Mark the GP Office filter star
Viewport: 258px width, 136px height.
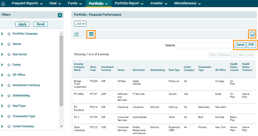9,75
